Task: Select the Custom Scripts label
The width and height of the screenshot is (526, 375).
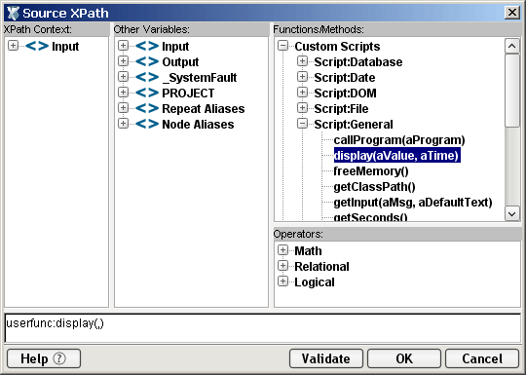Action: tap(337, 47)
